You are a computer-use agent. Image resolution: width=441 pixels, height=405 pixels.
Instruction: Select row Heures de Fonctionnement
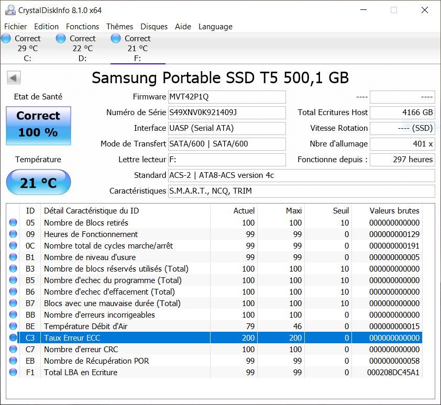[214, 234]
